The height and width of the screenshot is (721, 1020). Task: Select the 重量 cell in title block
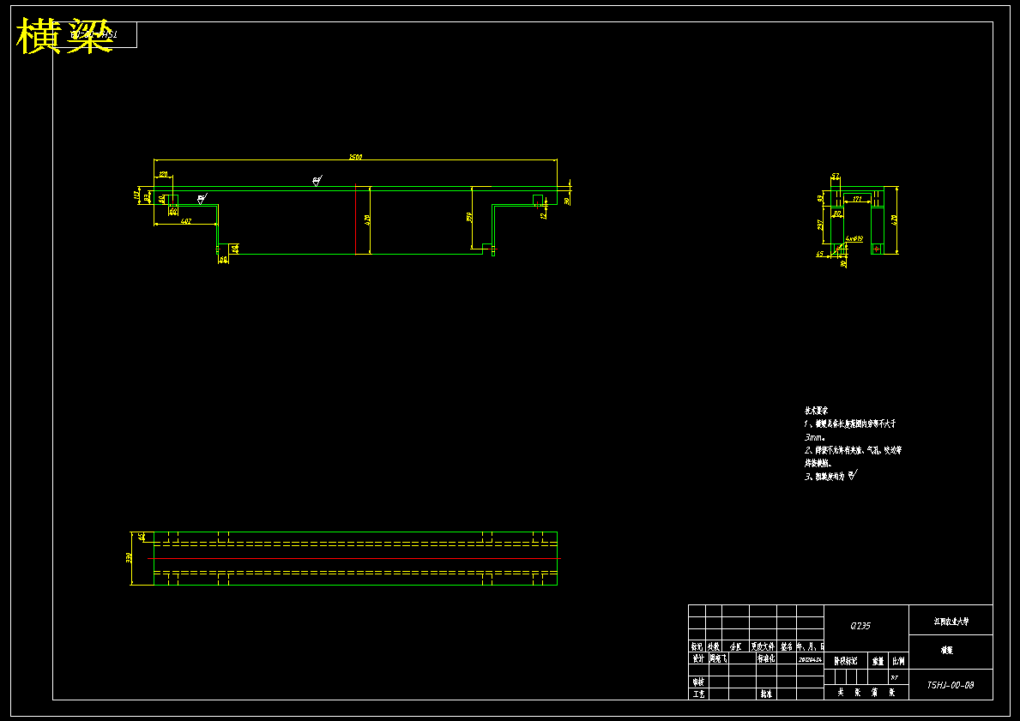click(878, 661)
